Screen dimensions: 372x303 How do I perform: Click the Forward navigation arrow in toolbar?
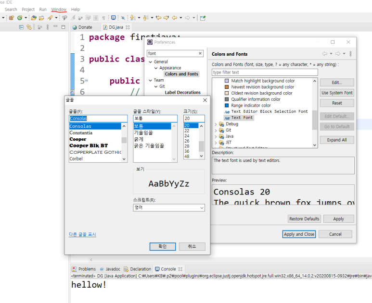[x=187, y=18]
